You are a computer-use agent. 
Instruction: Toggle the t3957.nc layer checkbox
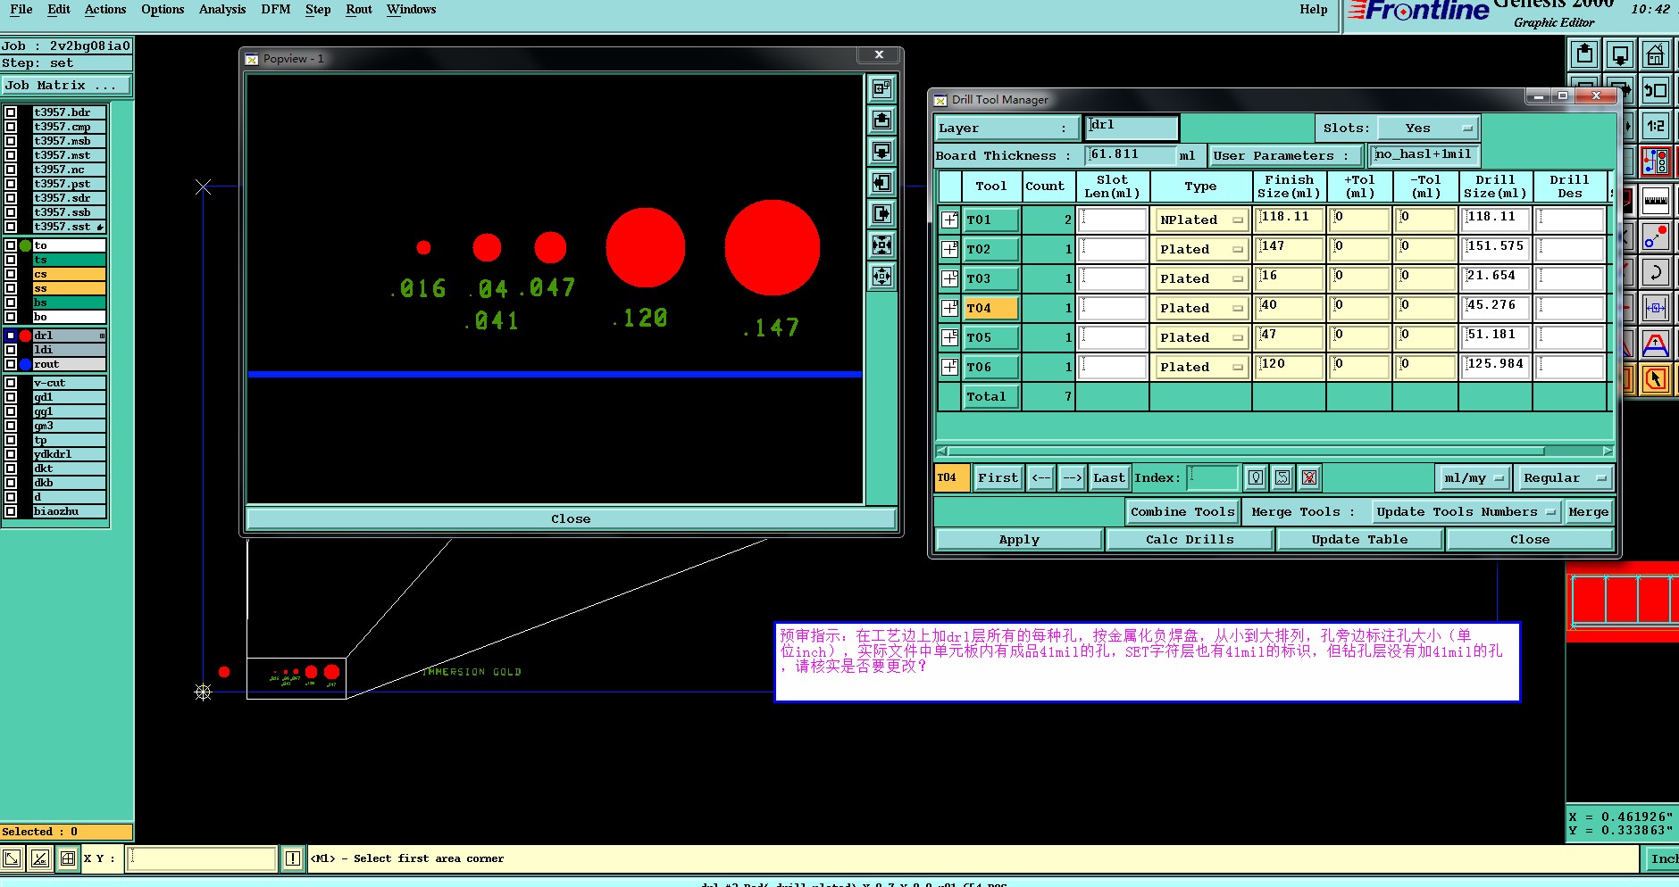tap(11, 170)
